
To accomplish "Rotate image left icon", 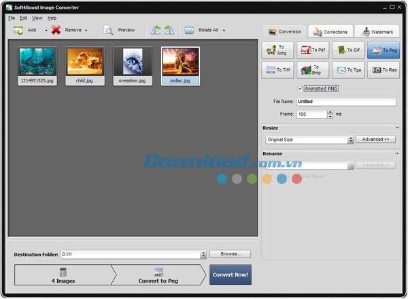I will click(x=156, y=30).
